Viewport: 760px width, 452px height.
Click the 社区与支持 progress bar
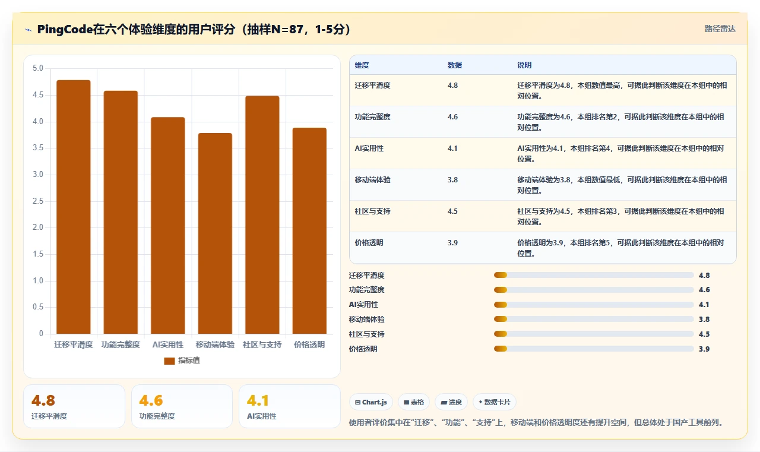[594, 334]
